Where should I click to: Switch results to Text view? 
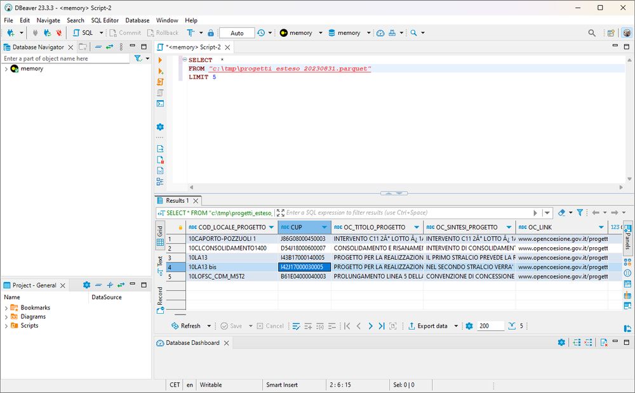click(x=160, y=266)
